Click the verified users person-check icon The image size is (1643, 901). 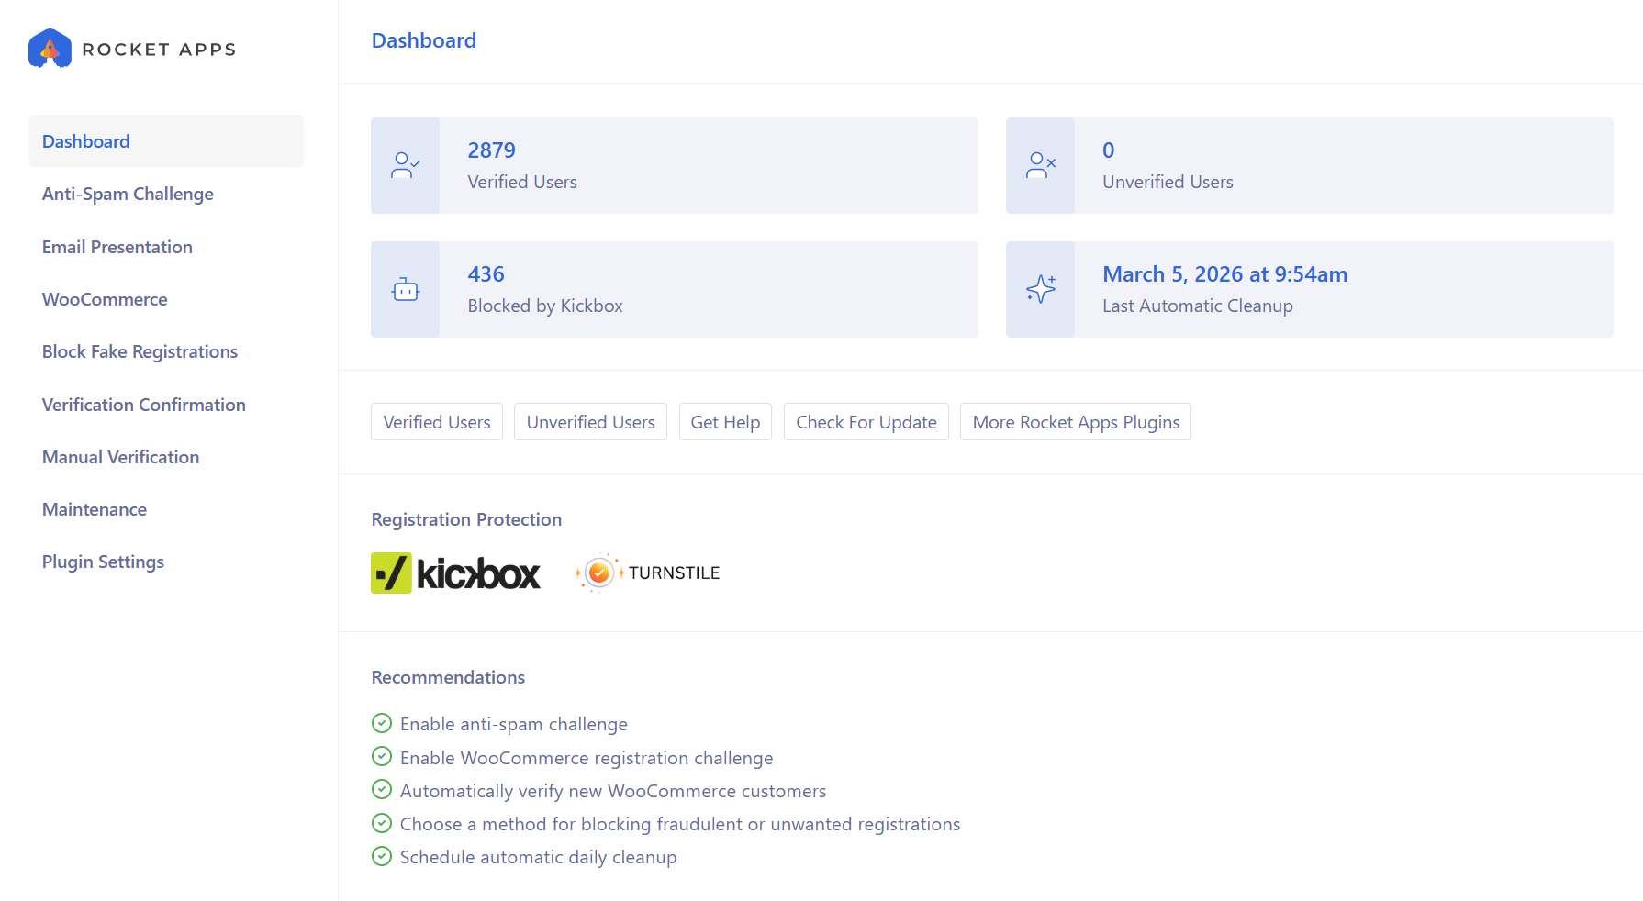click(405, 165)
